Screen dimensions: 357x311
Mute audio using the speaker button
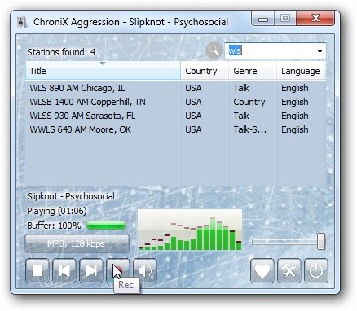(145, 270)
